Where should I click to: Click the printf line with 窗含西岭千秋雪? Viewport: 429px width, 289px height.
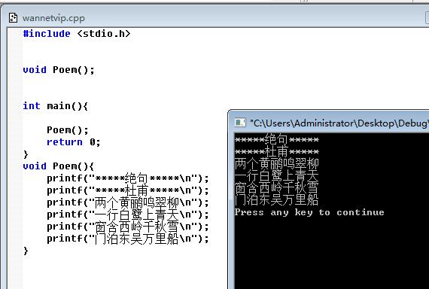tap(128, 227)
